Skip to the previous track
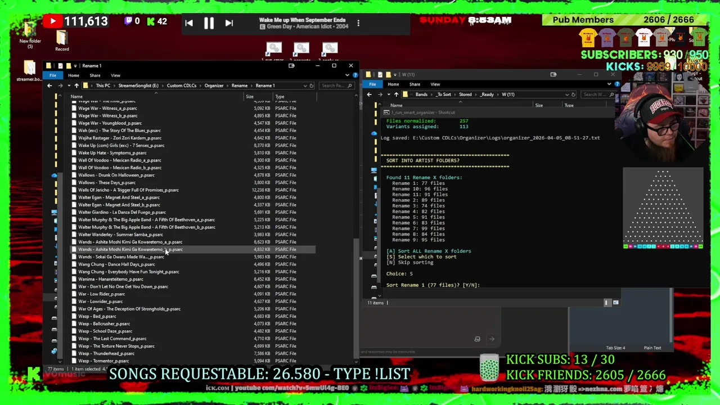The image size is (720, 405). (189, 23)
